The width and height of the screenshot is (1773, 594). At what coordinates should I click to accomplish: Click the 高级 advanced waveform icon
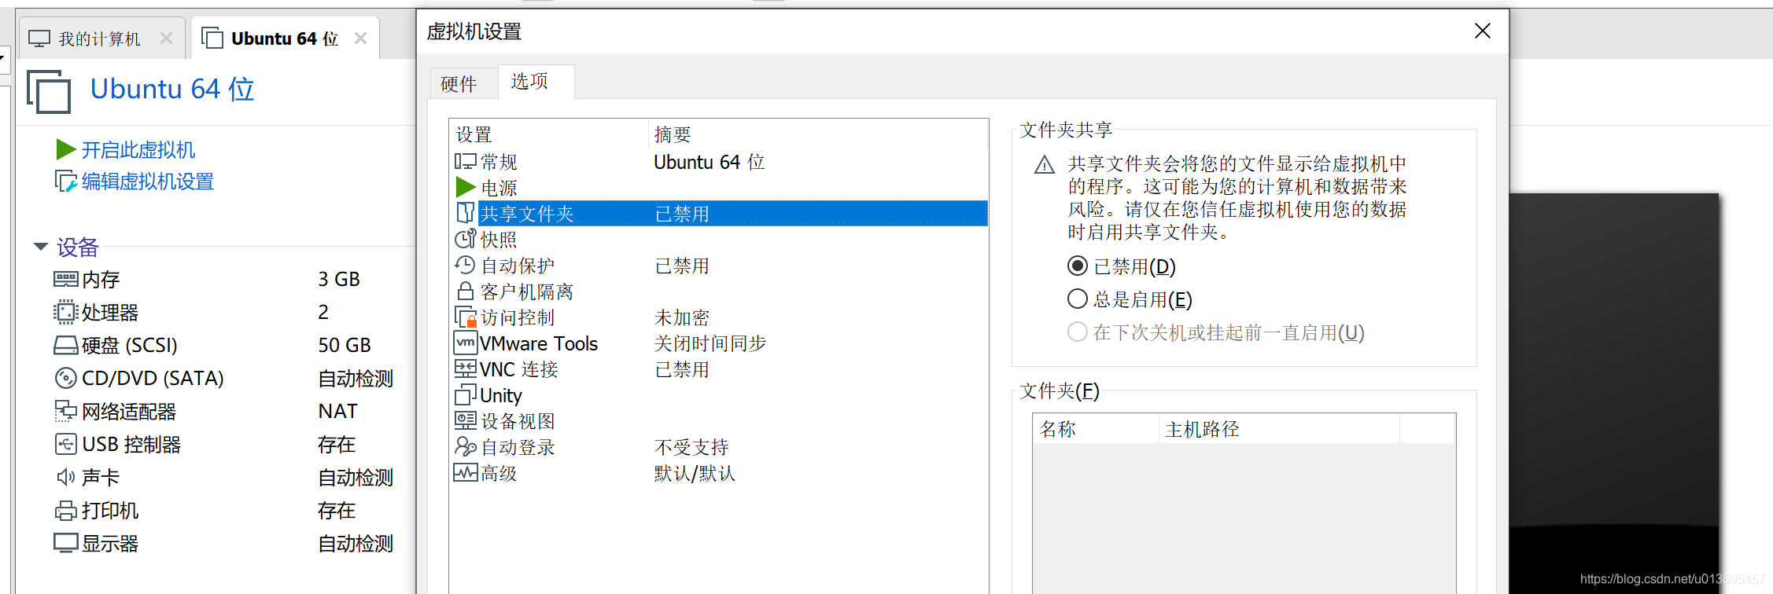coord(466,472)
